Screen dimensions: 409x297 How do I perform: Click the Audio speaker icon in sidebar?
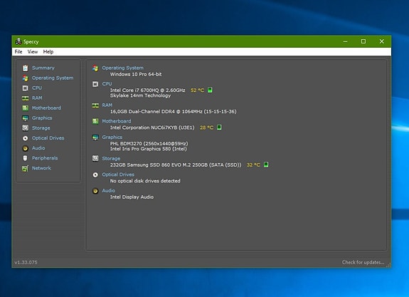tap(26, 148)
